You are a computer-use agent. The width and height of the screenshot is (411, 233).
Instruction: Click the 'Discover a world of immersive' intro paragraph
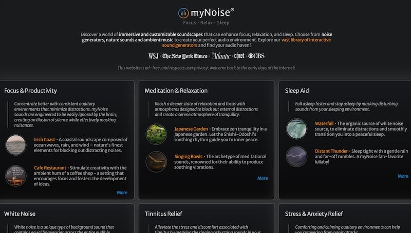pyautogui.click(x=207, y=40)
